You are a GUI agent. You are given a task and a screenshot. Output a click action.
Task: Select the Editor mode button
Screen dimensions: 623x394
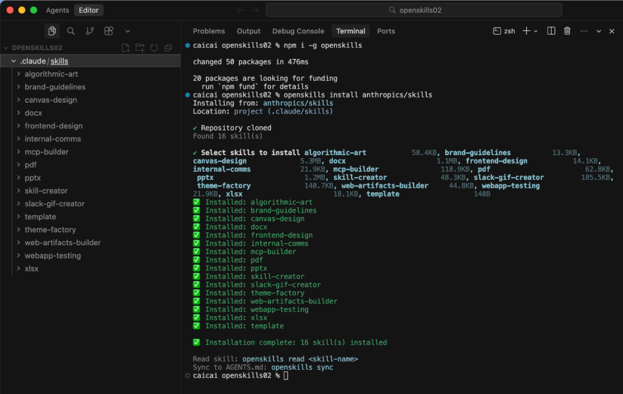tap(89, 10)
